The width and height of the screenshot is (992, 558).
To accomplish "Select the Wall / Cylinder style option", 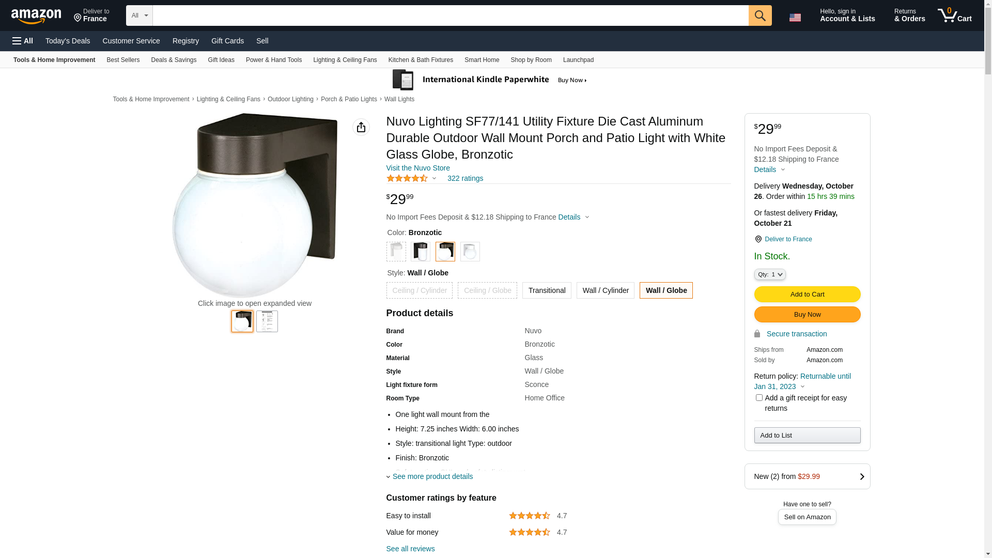I will click(x=605, y=290).
